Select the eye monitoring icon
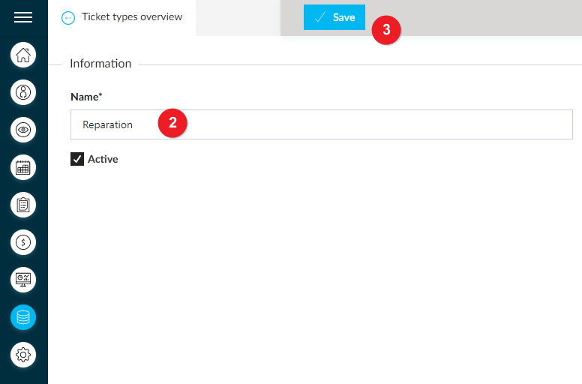The height and width of the screenshot is (384, 582). (23, 130)
